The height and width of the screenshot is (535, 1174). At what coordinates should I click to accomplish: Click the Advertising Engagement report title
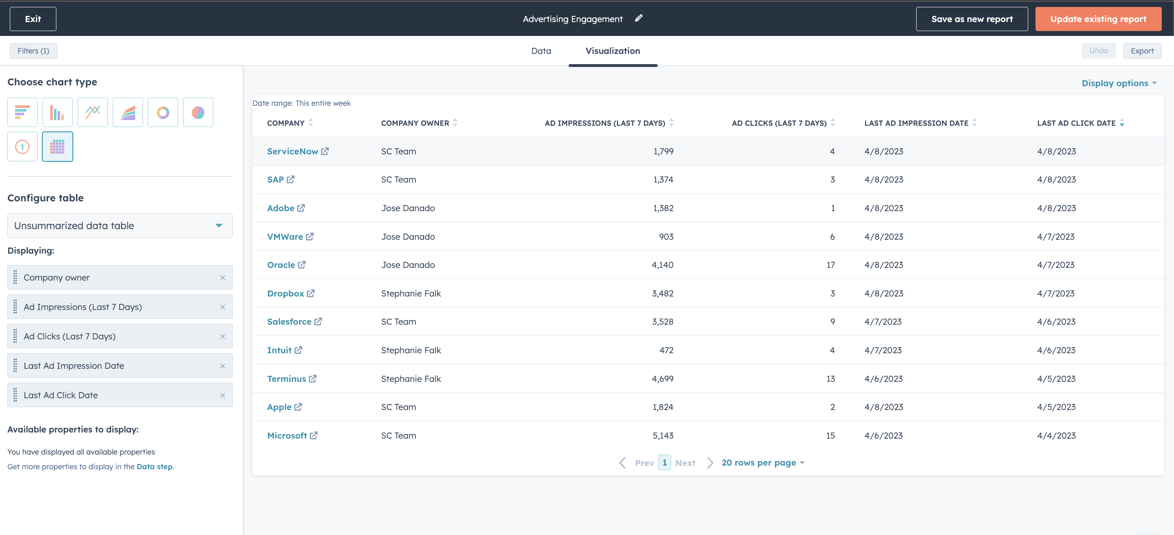click(x=572, y=19)
